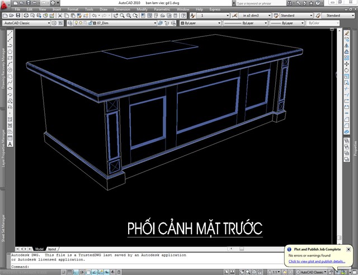Toggle Snap Mode in status bar
The image size is (358, 275).
[64, 272]
